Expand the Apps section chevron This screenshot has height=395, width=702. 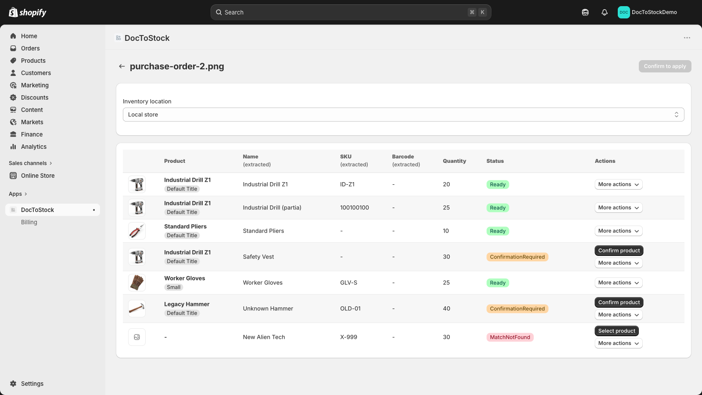[26, 194]
